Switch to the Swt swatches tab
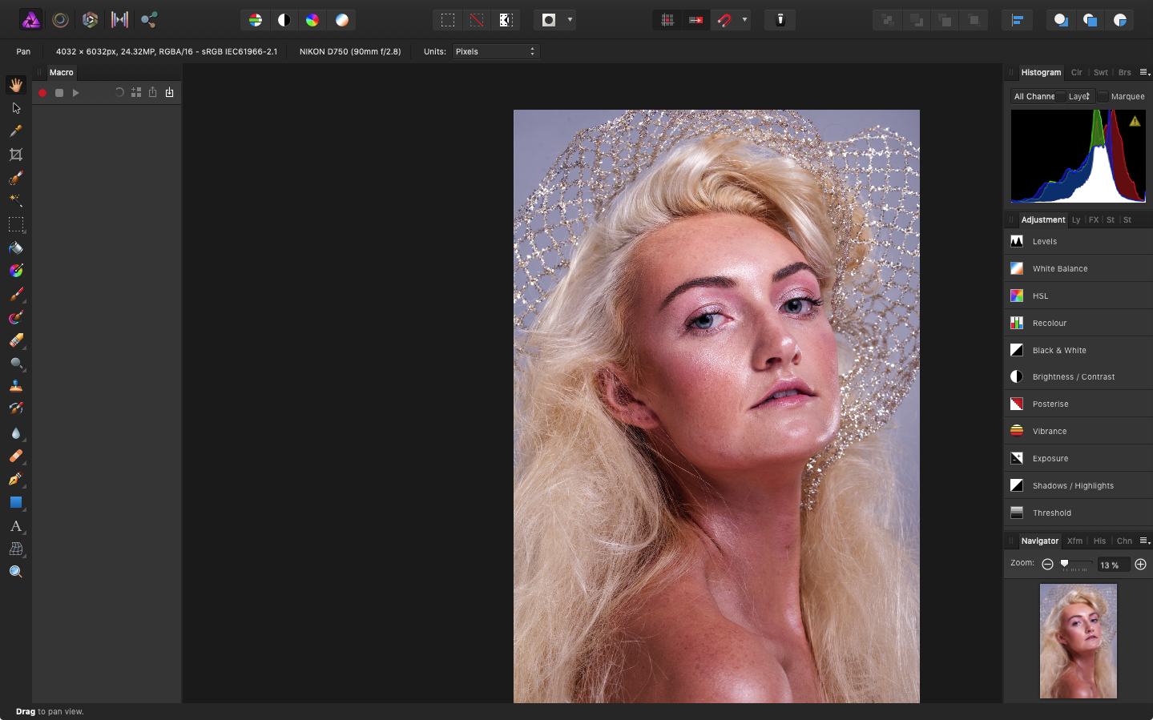 (1101, 72)
